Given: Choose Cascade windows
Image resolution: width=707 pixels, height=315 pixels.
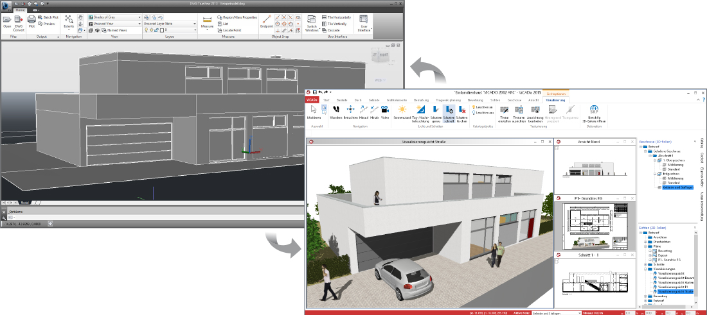Looking at the screenshot, I should click(331, 30).
